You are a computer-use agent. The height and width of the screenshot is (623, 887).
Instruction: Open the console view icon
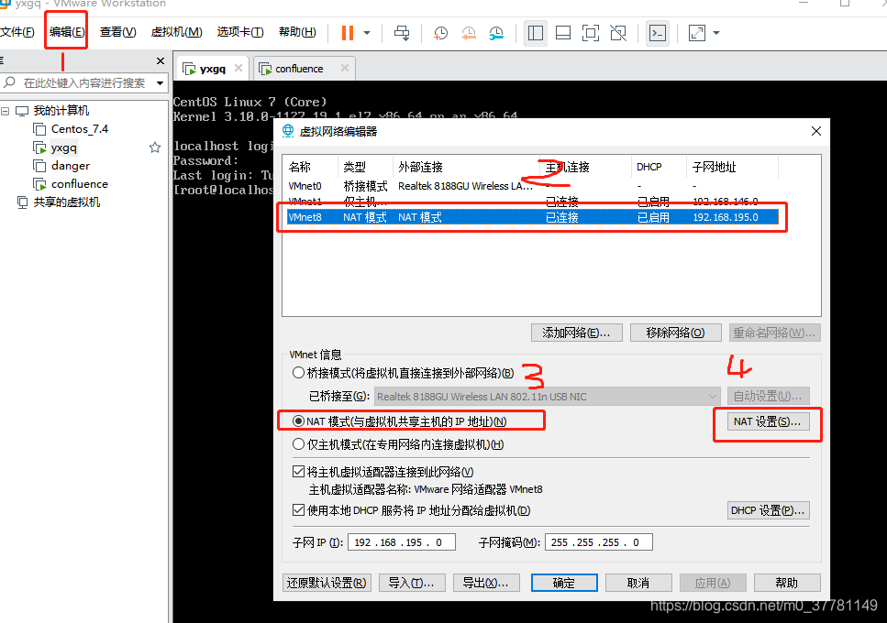[x=658, y=33]
